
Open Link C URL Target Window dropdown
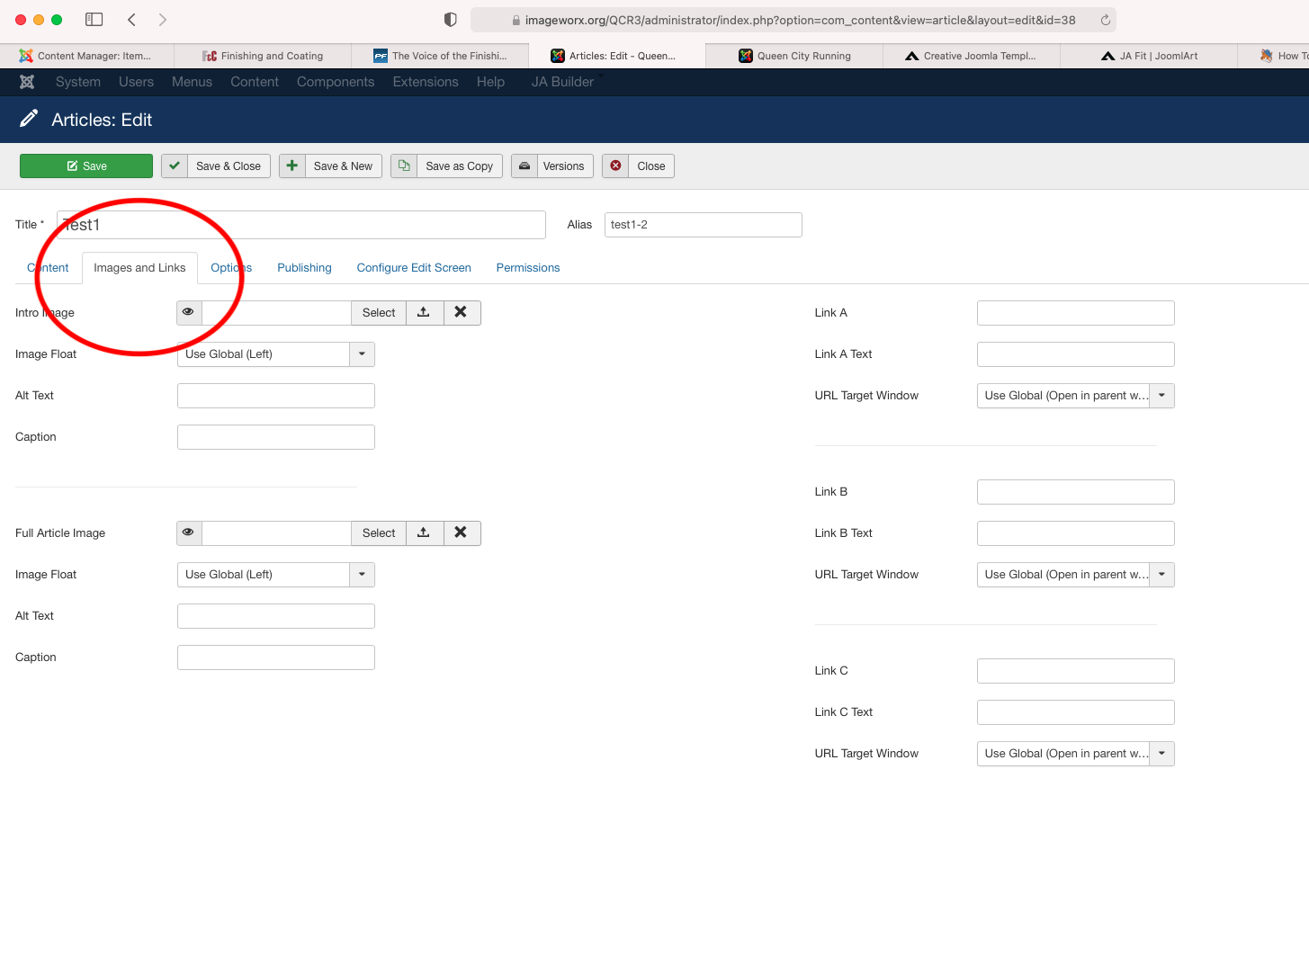pyautogui.click(x=1161, y=754)
